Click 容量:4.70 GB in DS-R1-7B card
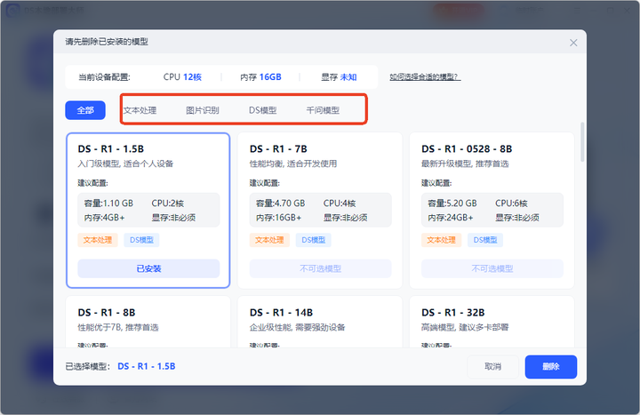Viewport: 640px width, 415px height. (x=280, y=204)
